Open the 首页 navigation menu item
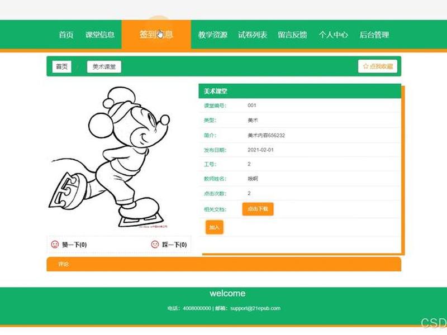 tap(66, 35)
